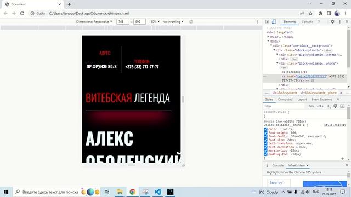Expand the head element node
351x197 pixels.
pos(268,37)
